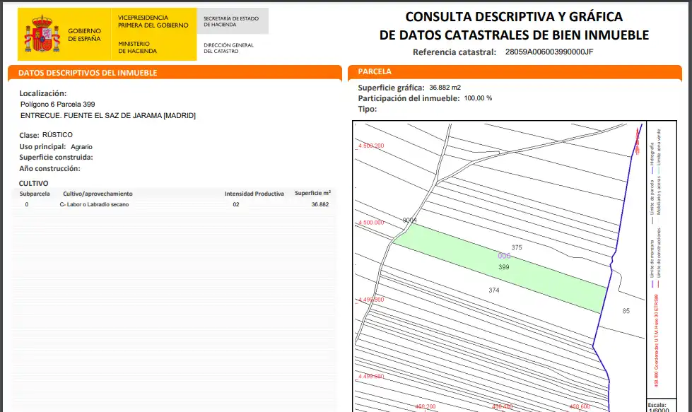This screenshot has height=412, width=692.
Task: Select the 'RÚSTICO' class value
Action: pos(57,134)
